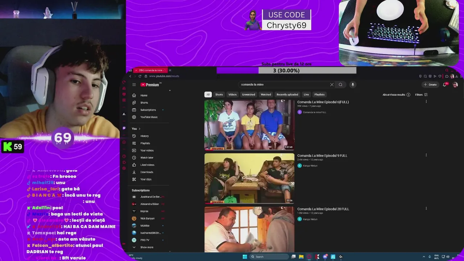Viewport: 464px width, 261px height.
Task: Open Kangur Nebun channel under Episodul 9
Action: coord(310,166)
